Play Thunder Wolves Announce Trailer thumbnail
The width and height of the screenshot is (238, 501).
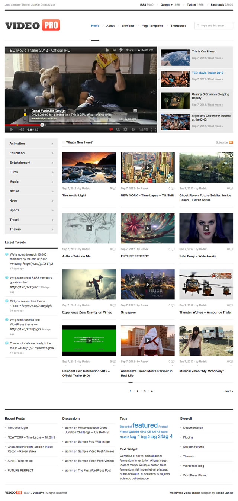pyautogui.click(x=206, y=284)
